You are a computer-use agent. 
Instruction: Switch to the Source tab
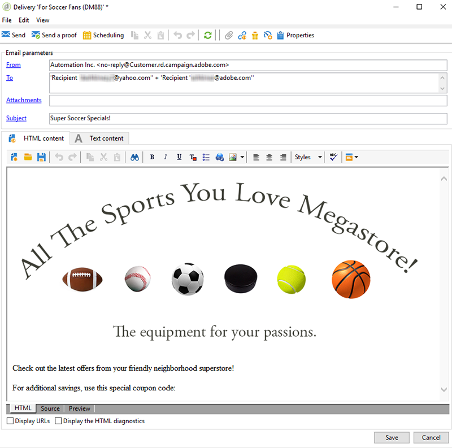(50, 408)
